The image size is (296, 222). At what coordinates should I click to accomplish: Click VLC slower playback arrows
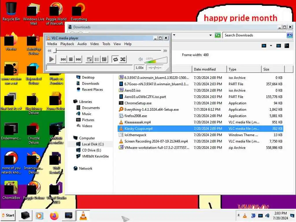pos(49,51)
